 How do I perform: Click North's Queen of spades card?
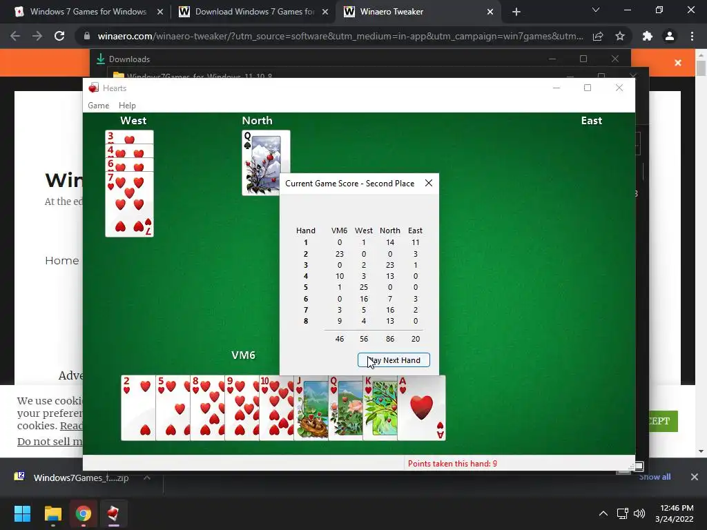260,162
